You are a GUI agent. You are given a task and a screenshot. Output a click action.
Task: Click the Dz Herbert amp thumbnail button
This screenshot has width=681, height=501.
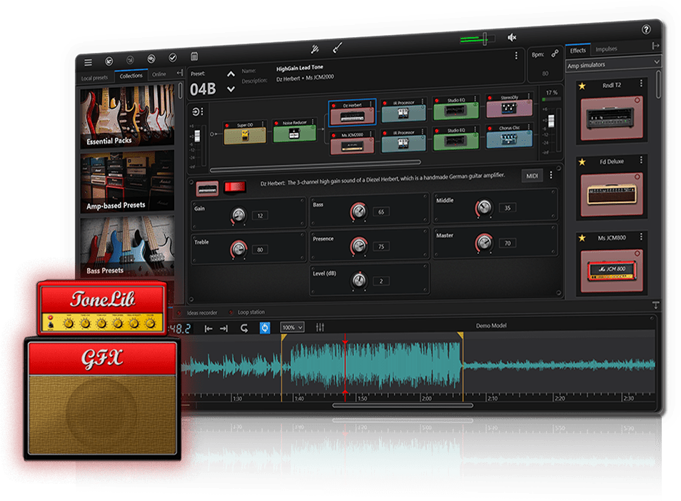pyautogui.click(x=207, y=189)
